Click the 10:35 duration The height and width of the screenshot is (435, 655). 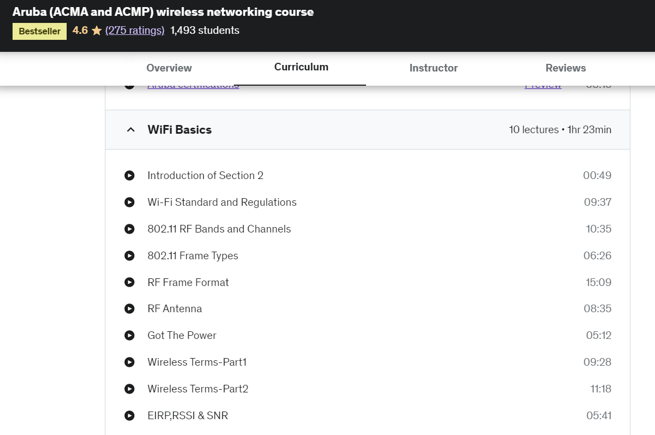coord(598,229)
